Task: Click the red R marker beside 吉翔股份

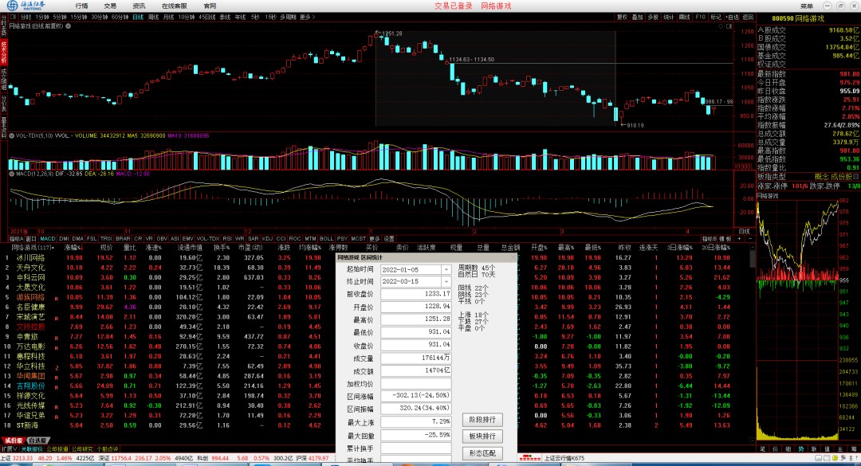Action: tap(56, 386)
